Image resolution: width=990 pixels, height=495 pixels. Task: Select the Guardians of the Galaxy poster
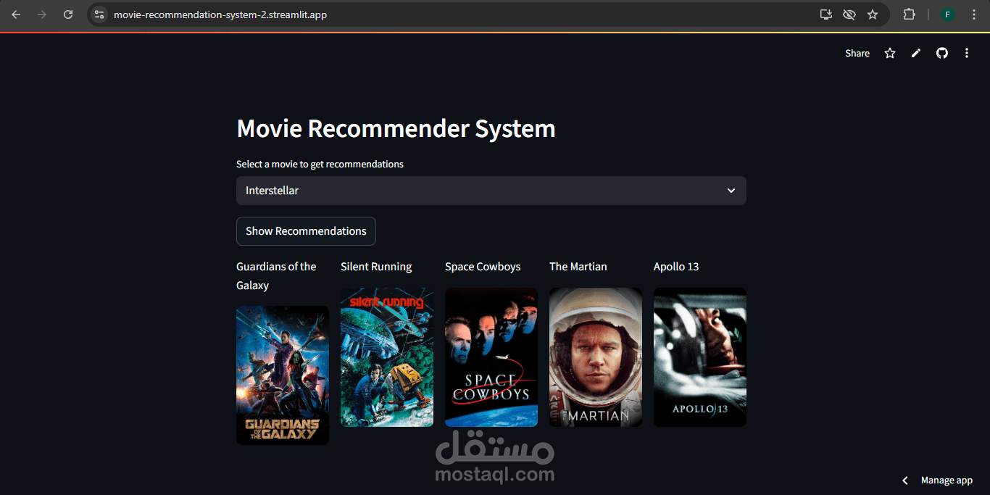pyautogui.click(x=283, y=375)
